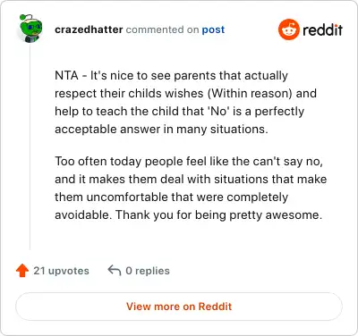
Task: Open "View more on Reddit" button
Action: click(x=179, y=307)
